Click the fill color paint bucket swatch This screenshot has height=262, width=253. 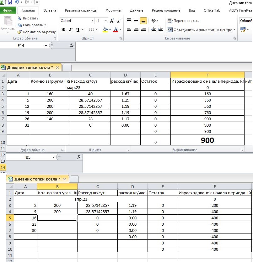tap(105, 30)
